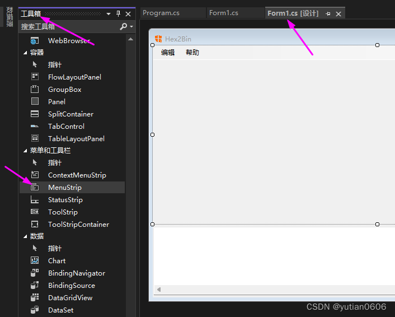Select the ToolStripContainer label
This screenshot has height=317, width=395.
coord(78,224)
